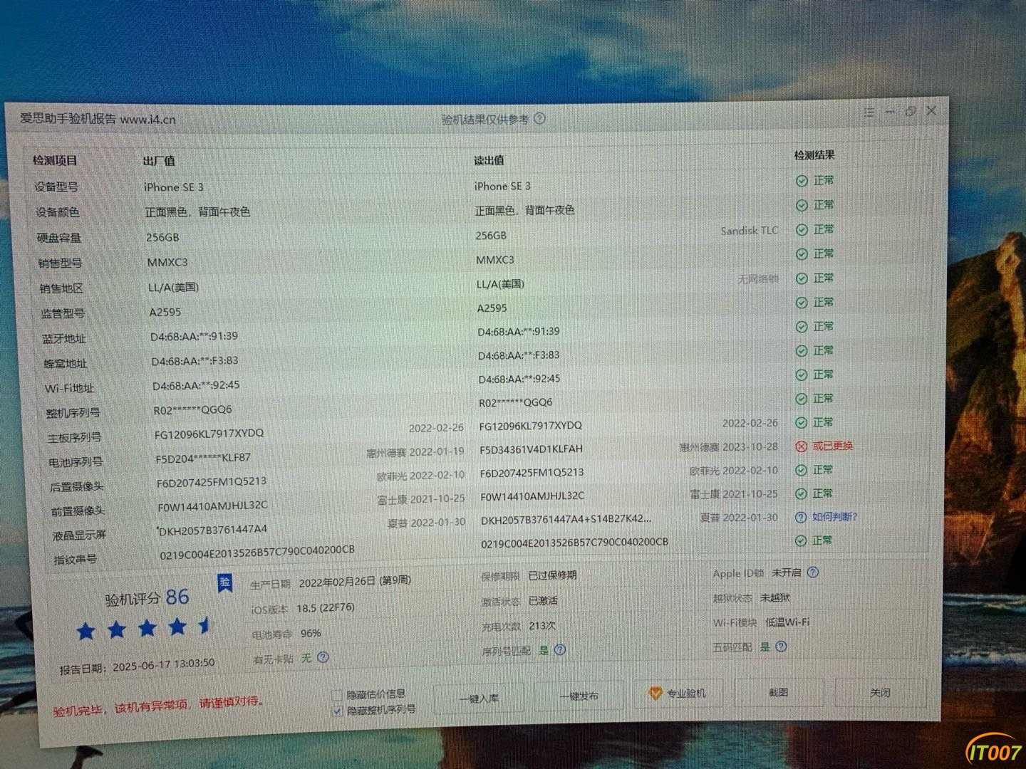Open the list menu icon in title bar

tap(869, 113)
